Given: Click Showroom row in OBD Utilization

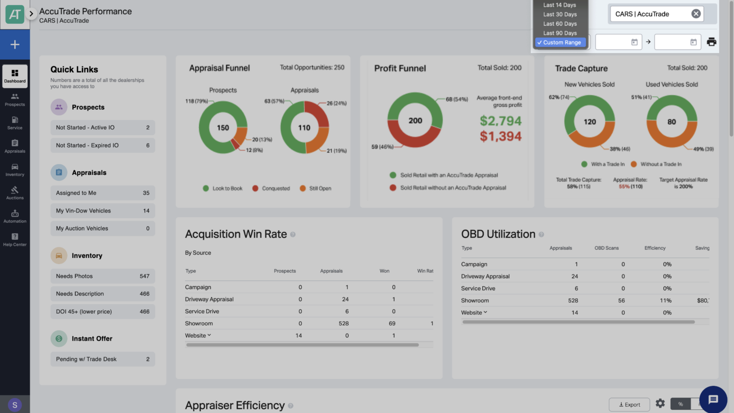Looking at the screenshot, I should [585, 300].
